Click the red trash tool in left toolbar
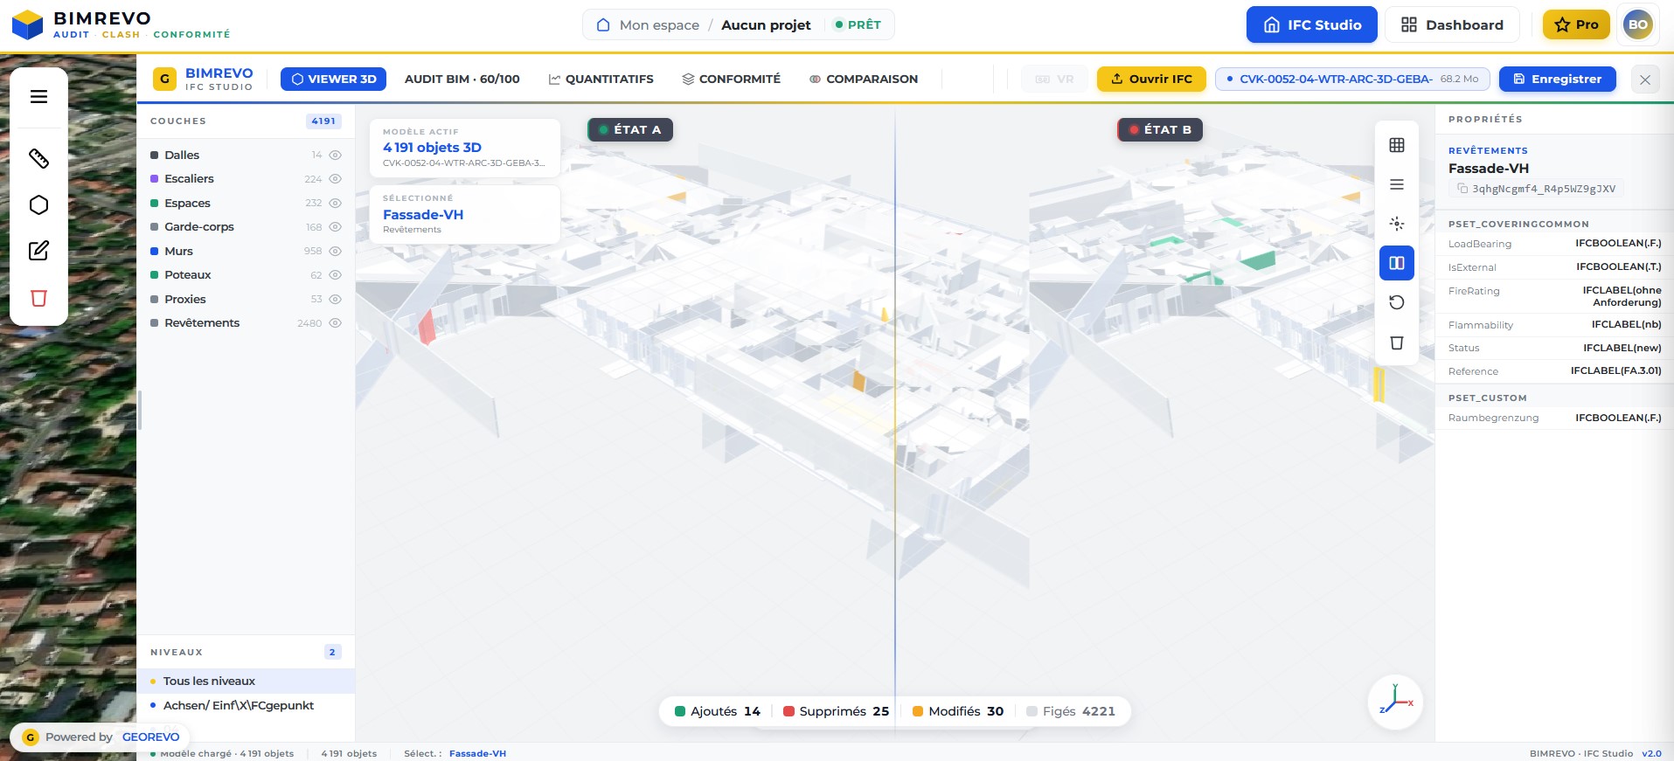Screen dimensions: 1674x761 coord(38,298)
